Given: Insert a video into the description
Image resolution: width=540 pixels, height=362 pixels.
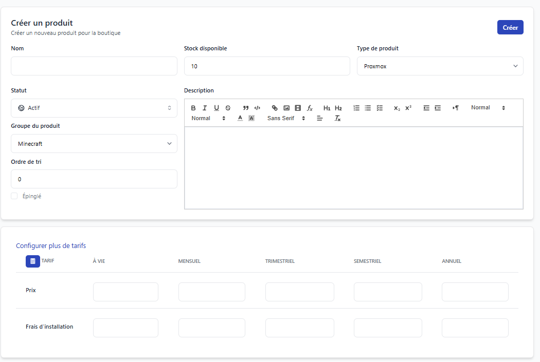Looking at the screenshot, I should point(298,108).
